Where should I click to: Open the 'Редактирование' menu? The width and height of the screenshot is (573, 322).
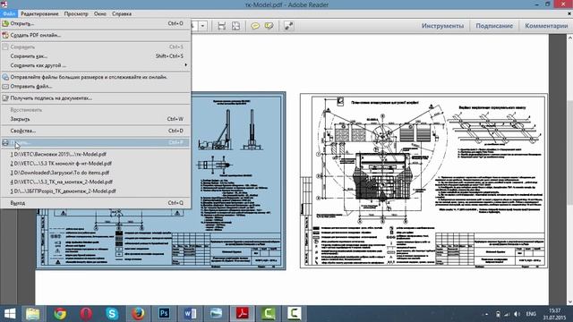39,13
